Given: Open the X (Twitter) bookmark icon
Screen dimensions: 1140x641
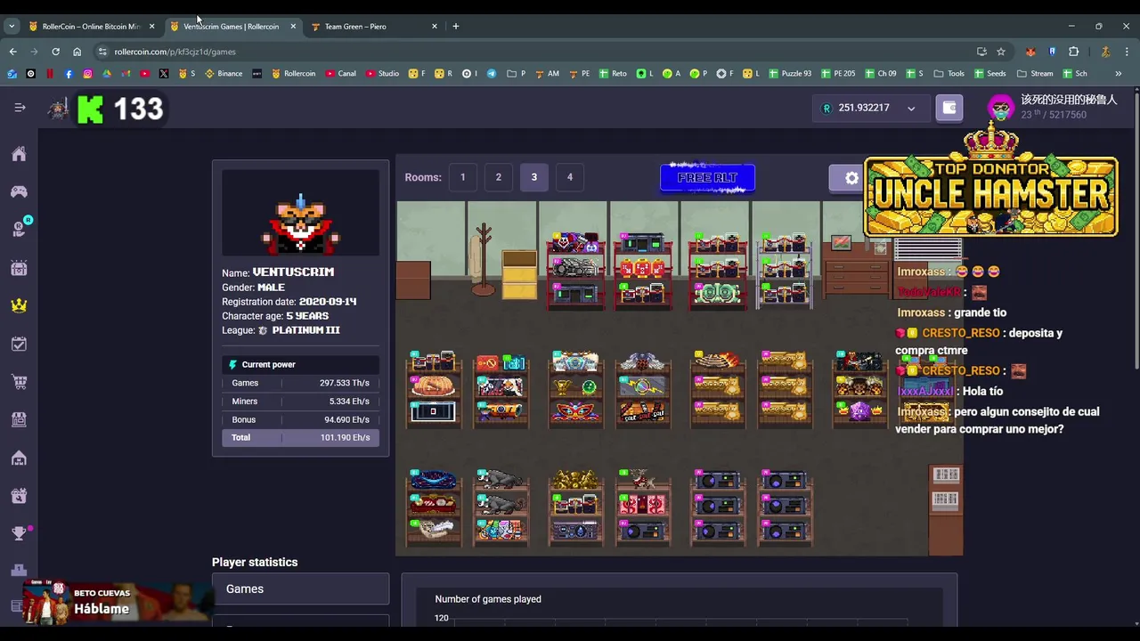Looking at the screenshot, I should point(164,74).
